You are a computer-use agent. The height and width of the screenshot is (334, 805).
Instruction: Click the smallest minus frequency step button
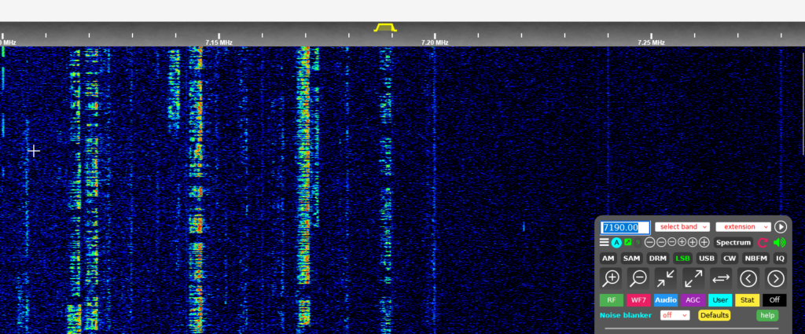coord(671,243)
